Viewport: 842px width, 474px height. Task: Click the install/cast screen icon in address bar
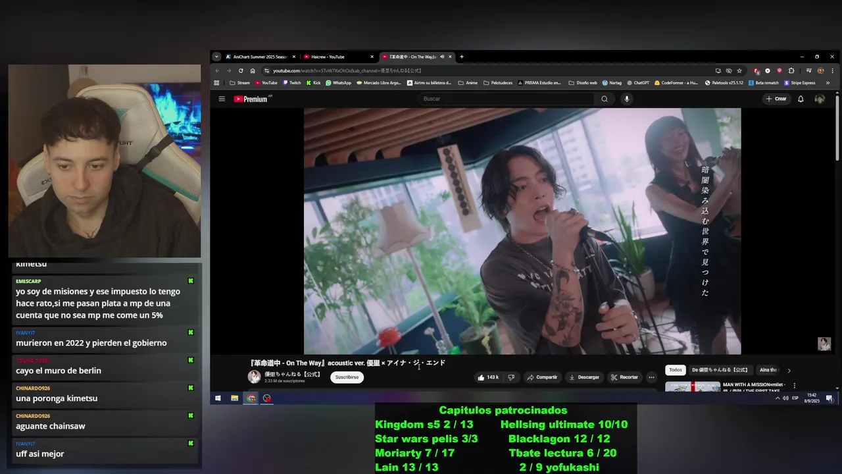718,70
